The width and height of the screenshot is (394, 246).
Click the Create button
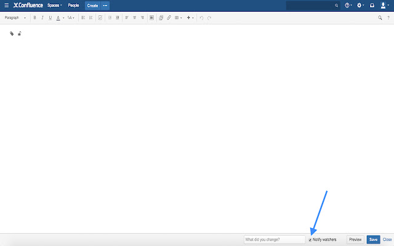pyautogui.click(x=92, y=6)
